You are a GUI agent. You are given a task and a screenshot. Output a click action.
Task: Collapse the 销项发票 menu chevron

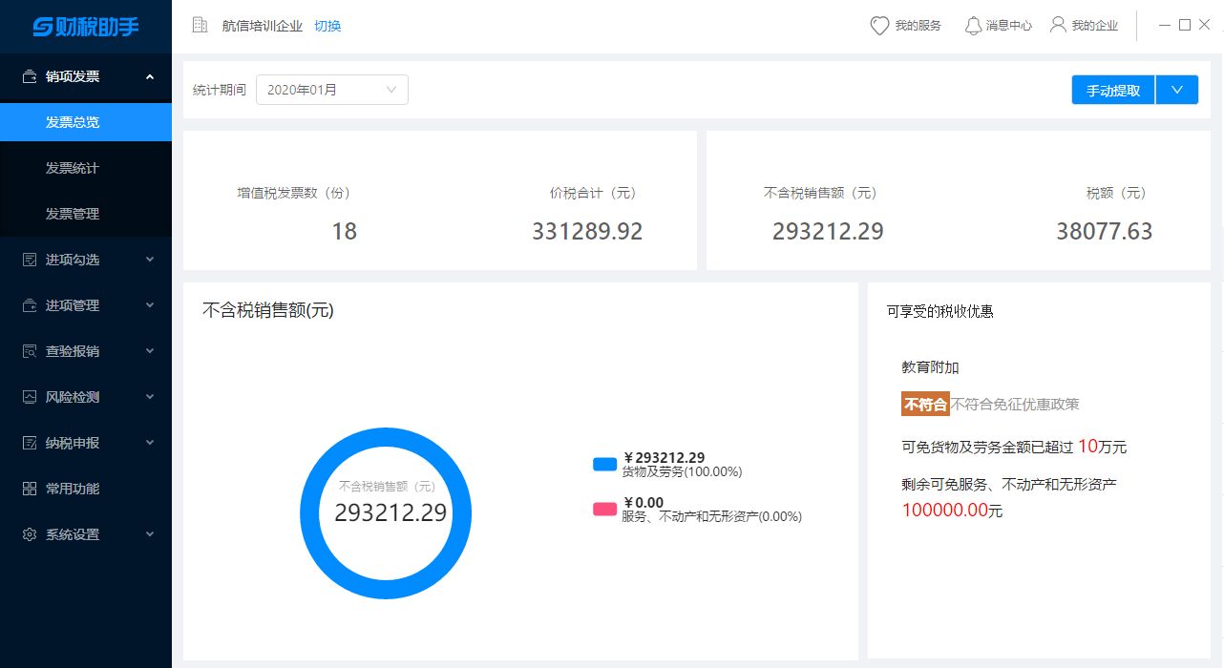point(150,76)
